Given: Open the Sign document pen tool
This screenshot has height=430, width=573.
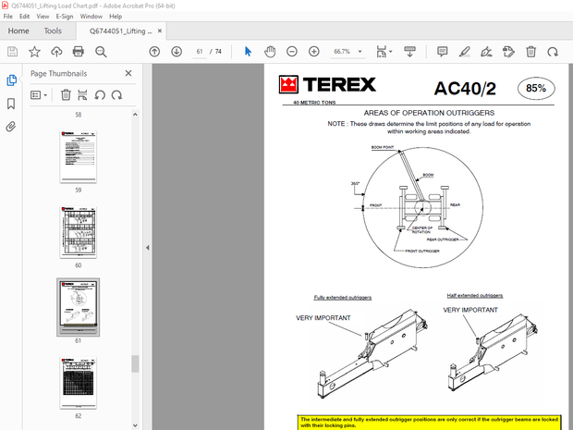Looking at the screenshot, I should coord(486,52).
